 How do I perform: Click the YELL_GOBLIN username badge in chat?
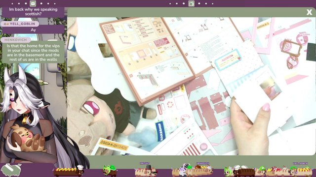pos(20,24)
